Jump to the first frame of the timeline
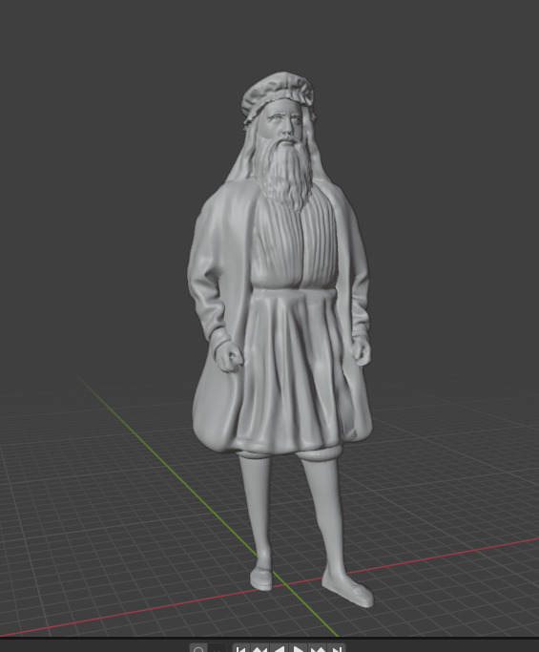The image size is (539, 652). (x=240, y=648)
